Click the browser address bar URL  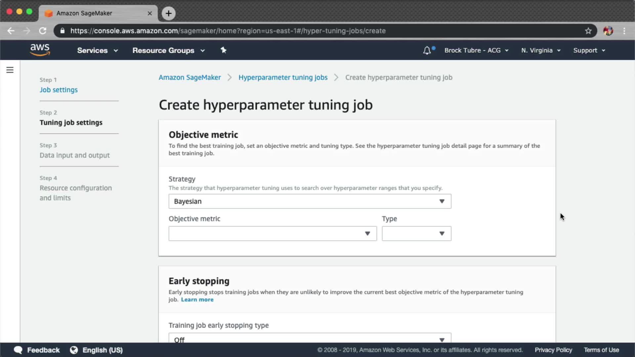click(x=228, y=31)
